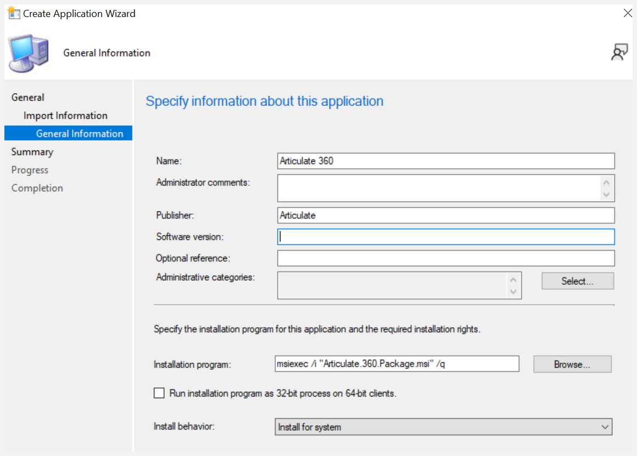
Task: Click heading 'Specify information about this application'
Action: 265,101
